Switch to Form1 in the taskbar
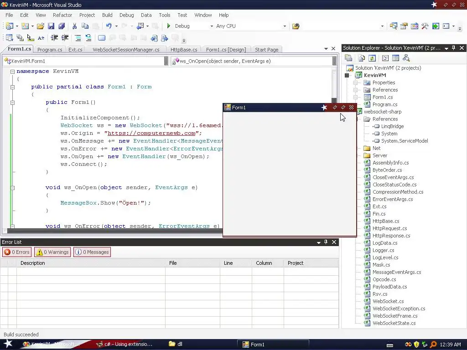Image resolution: width=467 pixels, height=350 pixels. [273, 345]
